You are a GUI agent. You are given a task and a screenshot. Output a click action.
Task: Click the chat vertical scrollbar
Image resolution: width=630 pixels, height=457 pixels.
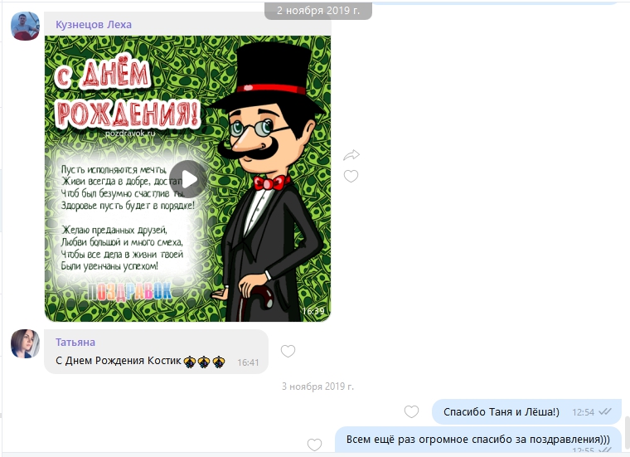[628, 434]
